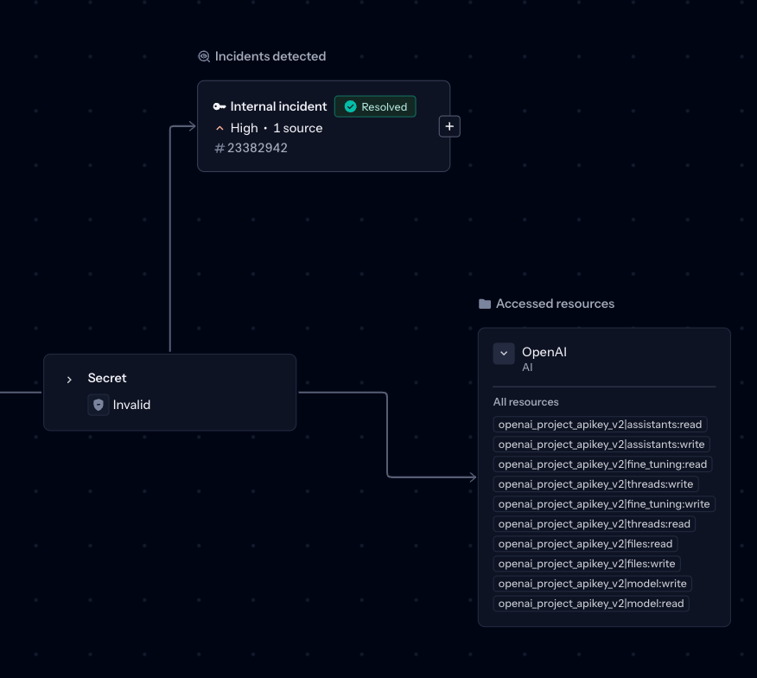The image size is (757, 678).
Task: Click the fine_tuning:write resource tag
Action: 604,503
